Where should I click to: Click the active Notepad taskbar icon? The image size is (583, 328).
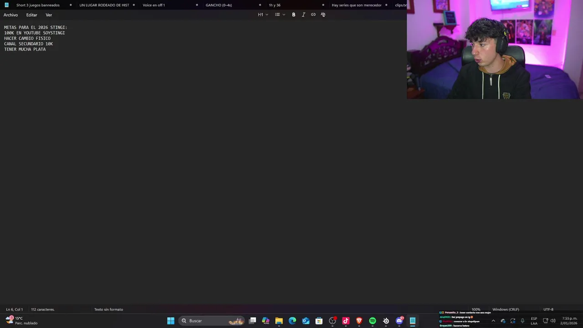[x=413, y=321]
